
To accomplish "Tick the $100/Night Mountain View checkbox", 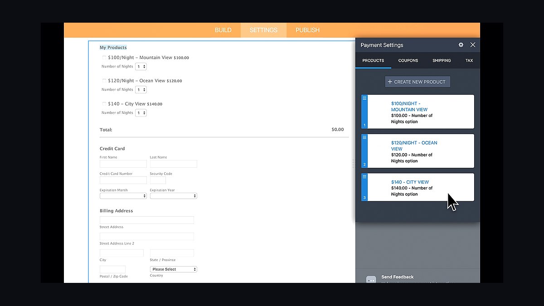I will (104, 58).
